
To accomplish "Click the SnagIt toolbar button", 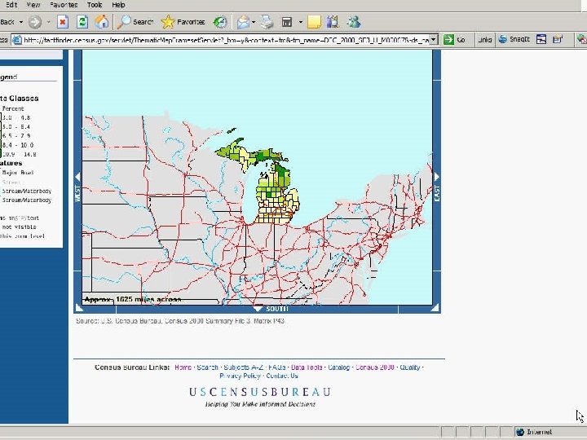I will coord(514,39).
